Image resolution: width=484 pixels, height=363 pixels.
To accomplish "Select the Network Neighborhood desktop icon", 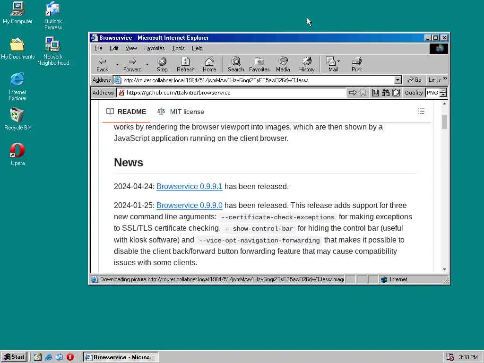I will pyautogui.click(x=53, y=51).
